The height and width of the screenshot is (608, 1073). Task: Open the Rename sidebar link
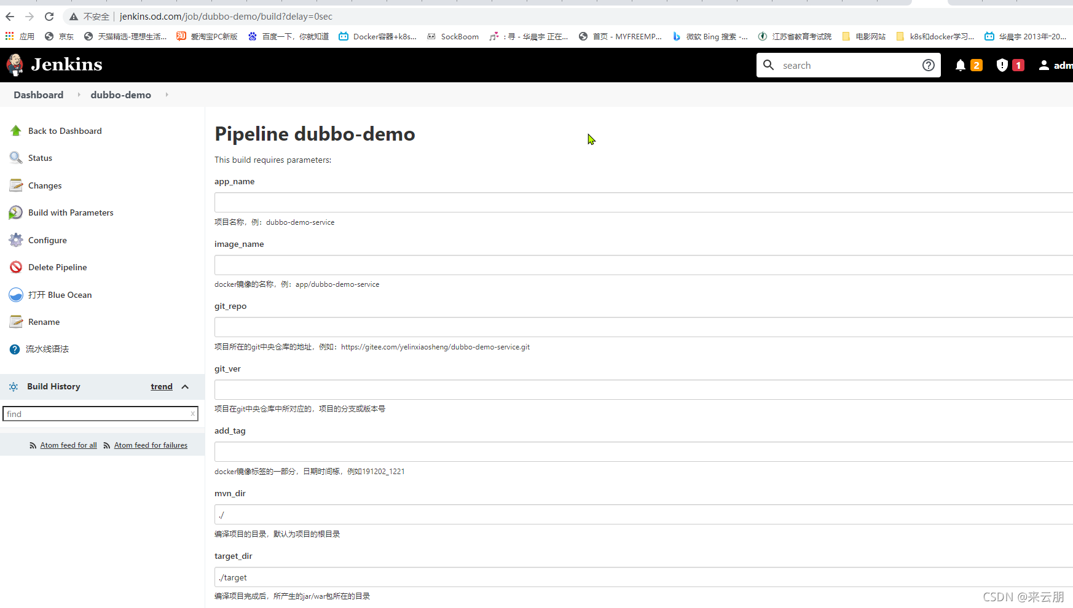(44, 322)
